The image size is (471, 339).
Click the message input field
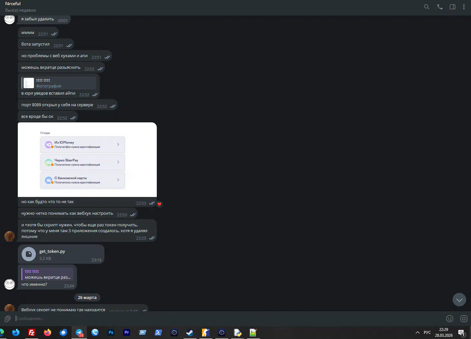(226, 319)
